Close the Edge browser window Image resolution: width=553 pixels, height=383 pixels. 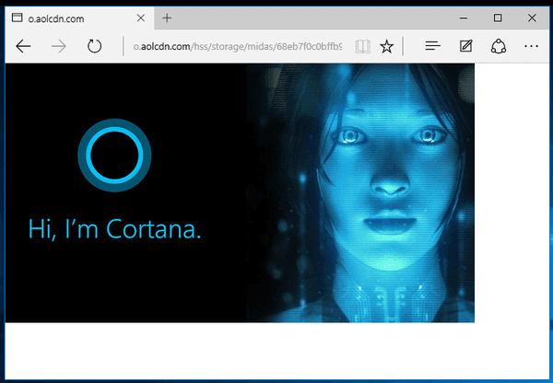pos(532,18)
